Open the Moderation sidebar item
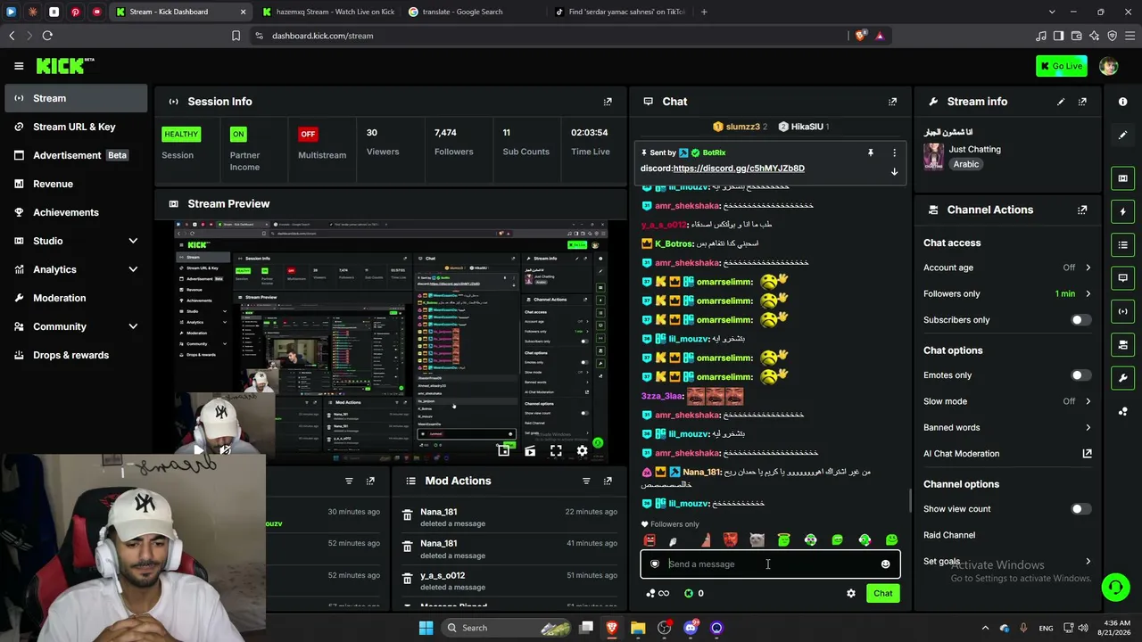1142x642 pixels. point(76,298)
